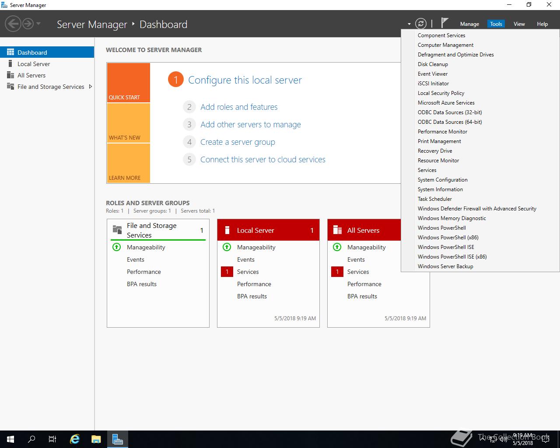Open the navigation history dropdown arrow
The height and width of the screenshot is (448, 560).
38,24
